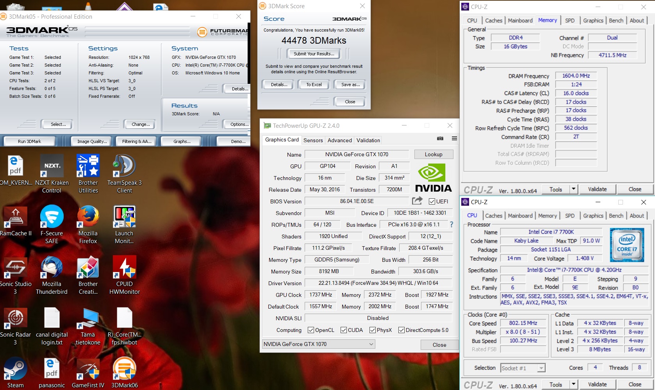Open Mainboard tab in upper CPU-Z

point(520,21)
